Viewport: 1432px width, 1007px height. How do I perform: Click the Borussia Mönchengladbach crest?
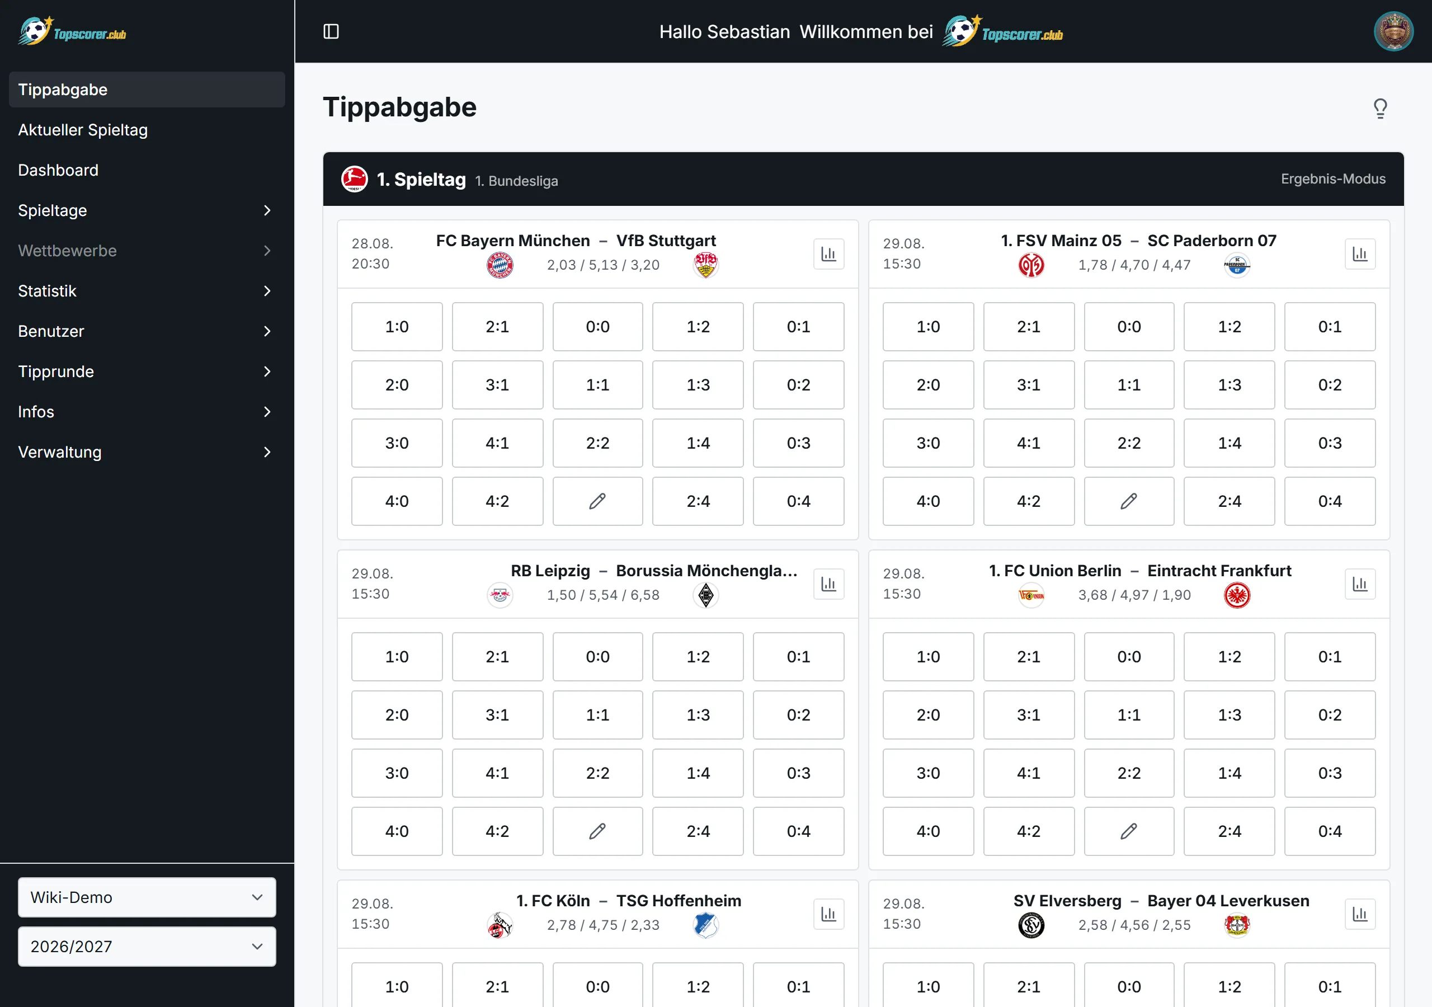pyautogui.click(x=705, y=595)
